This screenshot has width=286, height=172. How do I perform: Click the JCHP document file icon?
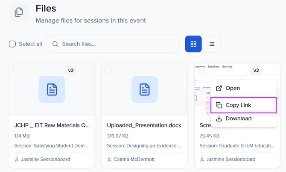[52, 89]
